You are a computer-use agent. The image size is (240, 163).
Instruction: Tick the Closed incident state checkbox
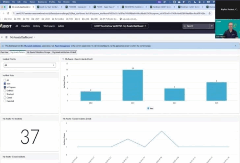click(x=5, y=98)
